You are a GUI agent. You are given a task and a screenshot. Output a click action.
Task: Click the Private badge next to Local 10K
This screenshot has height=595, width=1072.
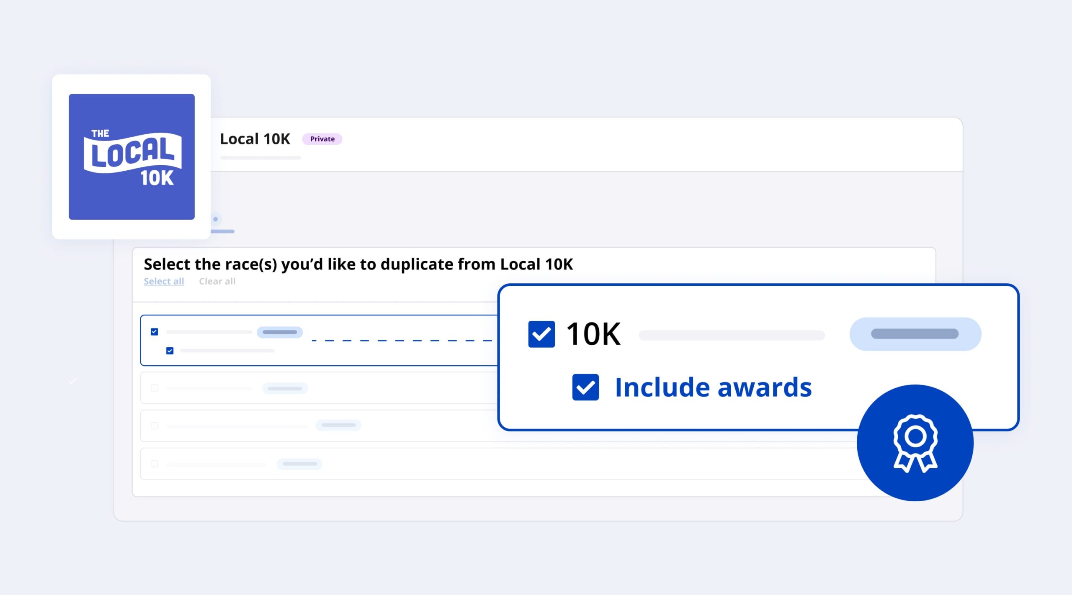322,139
